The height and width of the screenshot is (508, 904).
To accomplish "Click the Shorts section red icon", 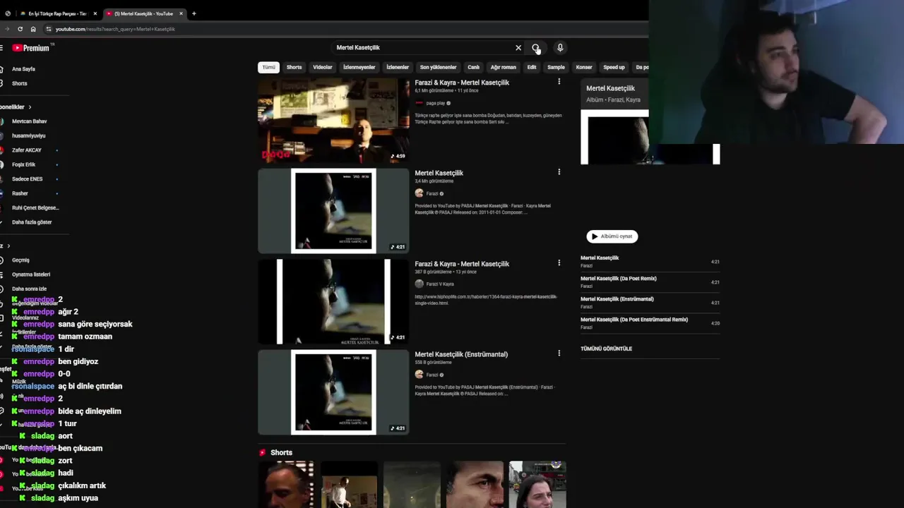I will coord(263,452).
